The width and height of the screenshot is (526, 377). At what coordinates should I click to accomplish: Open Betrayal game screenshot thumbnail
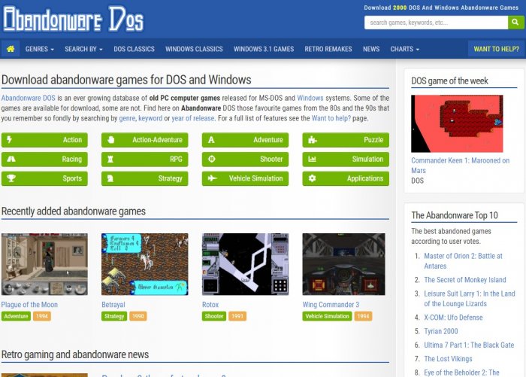pos(144,264)
